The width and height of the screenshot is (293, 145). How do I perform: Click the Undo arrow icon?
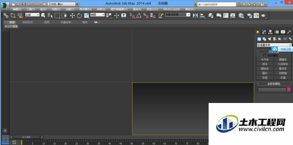click(x=29, y=4)
